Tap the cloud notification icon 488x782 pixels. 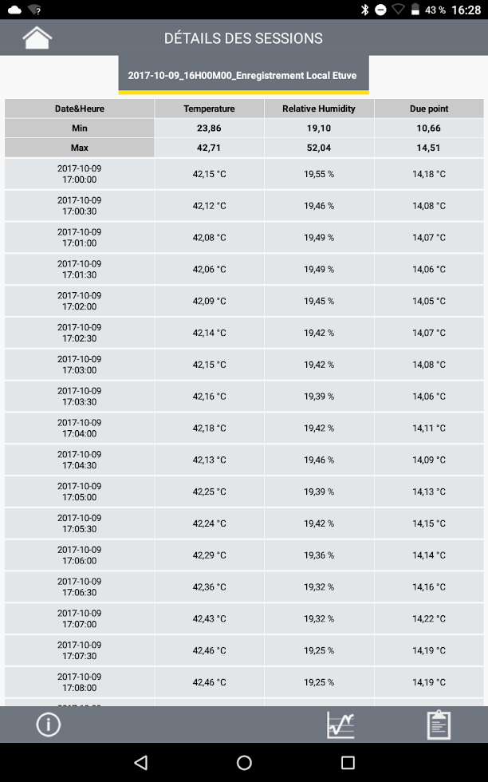coord(14,10)
